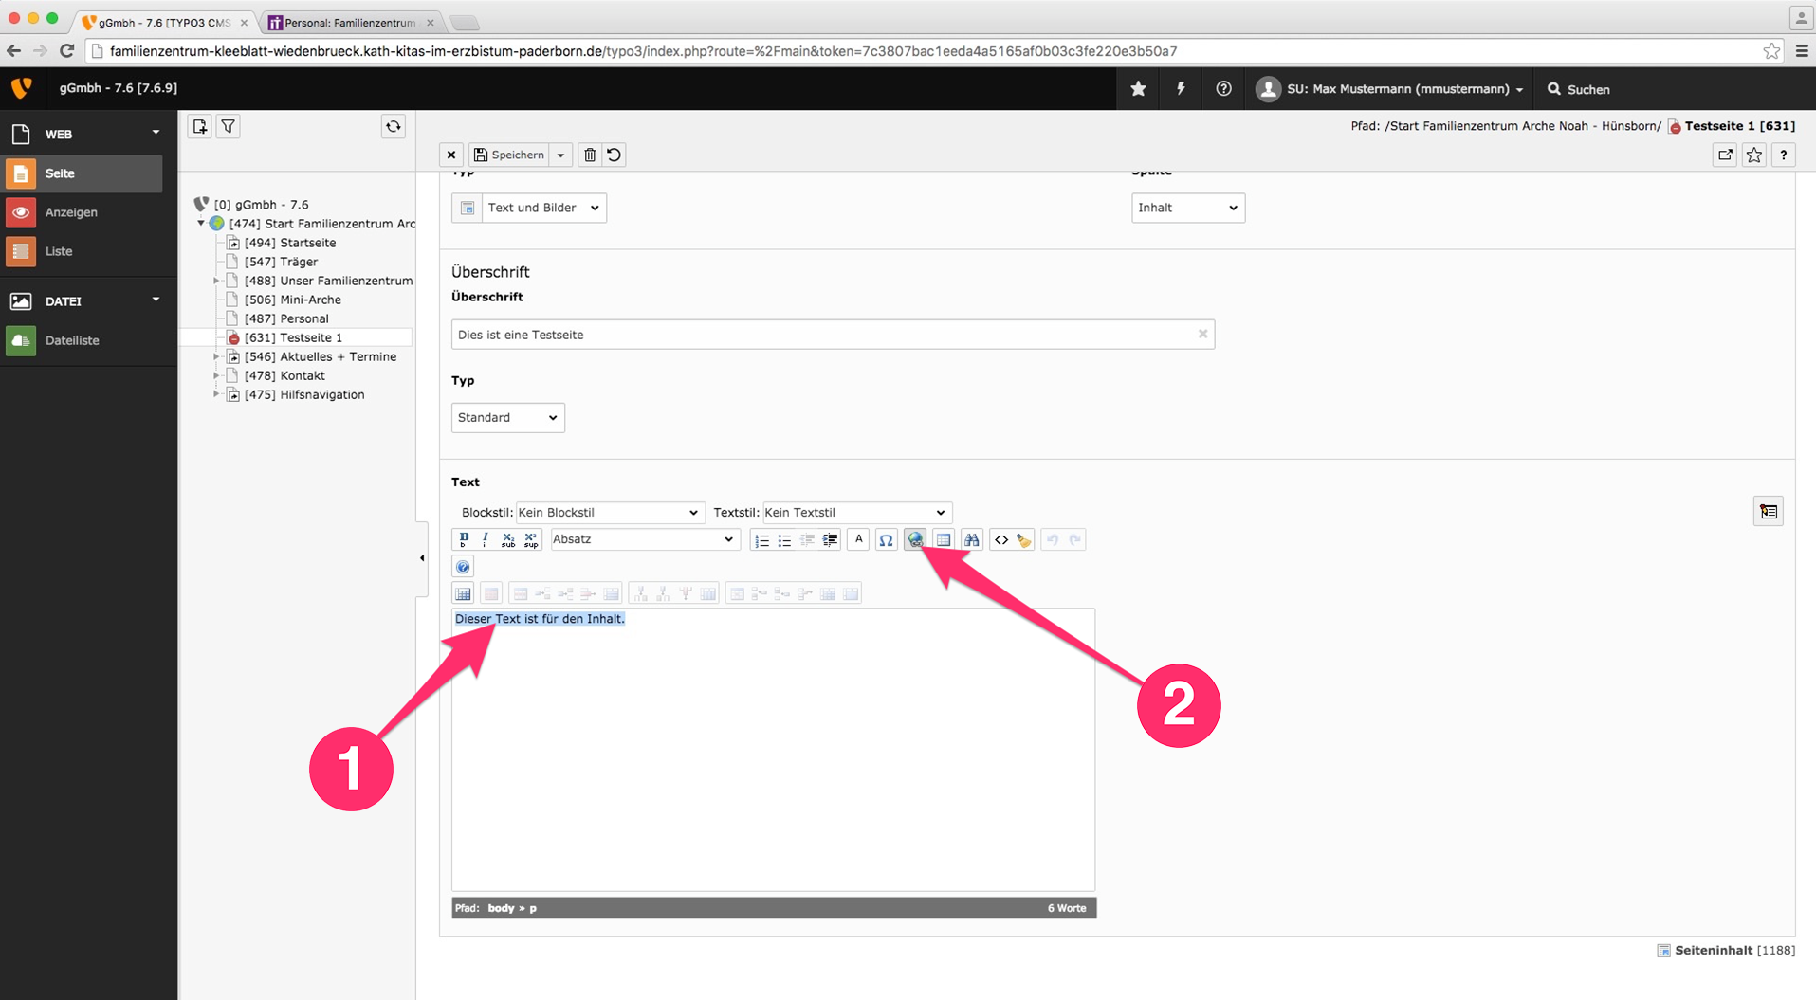Open the Blockstil dropdown
Screen dimensions: 1816x1000
tap(609, 513)
